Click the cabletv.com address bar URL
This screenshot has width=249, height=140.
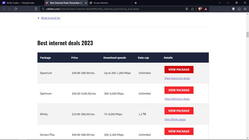93,9
